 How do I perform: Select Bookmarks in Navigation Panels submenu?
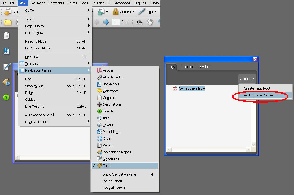[x=125, y=84]
